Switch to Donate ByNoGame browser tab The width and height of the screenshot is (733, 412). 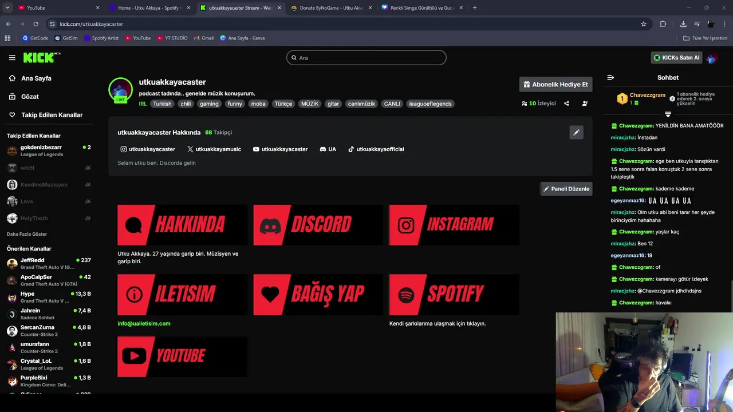[x=332, y=8]
